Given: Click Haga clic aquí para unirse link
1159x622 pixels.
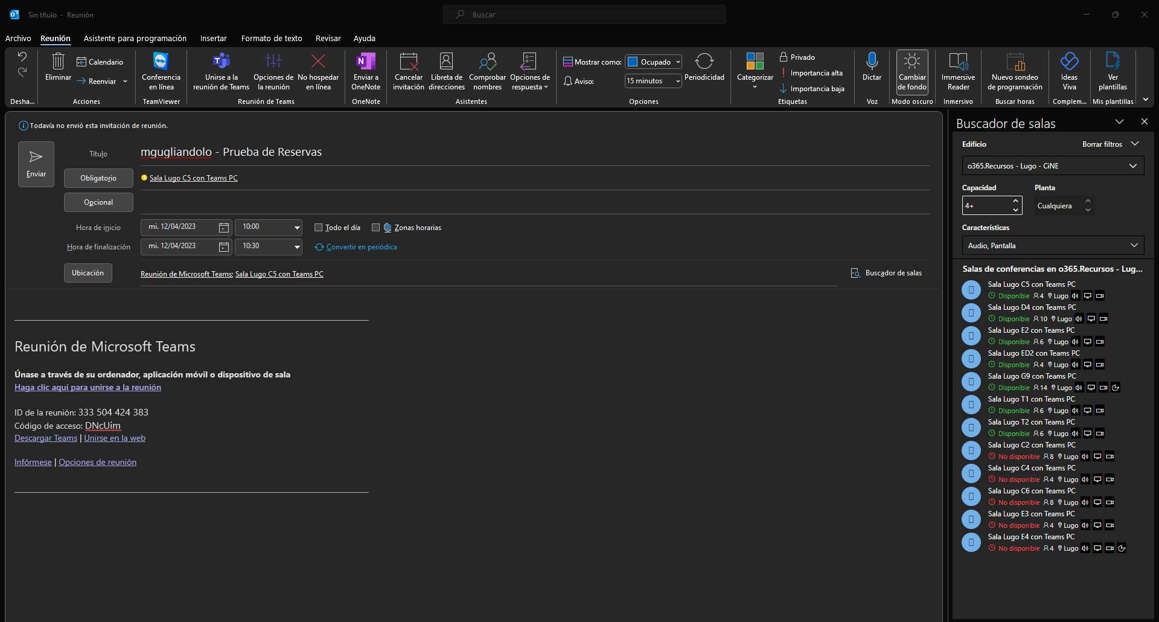Looking at the screenshot, I should (88, 387).
